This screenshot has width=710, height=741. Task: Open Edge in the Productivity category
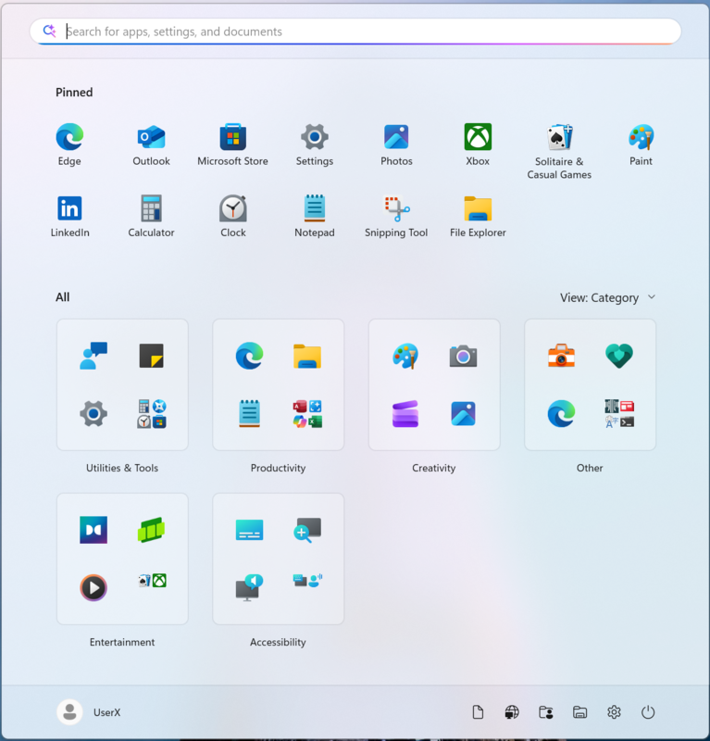249,356
